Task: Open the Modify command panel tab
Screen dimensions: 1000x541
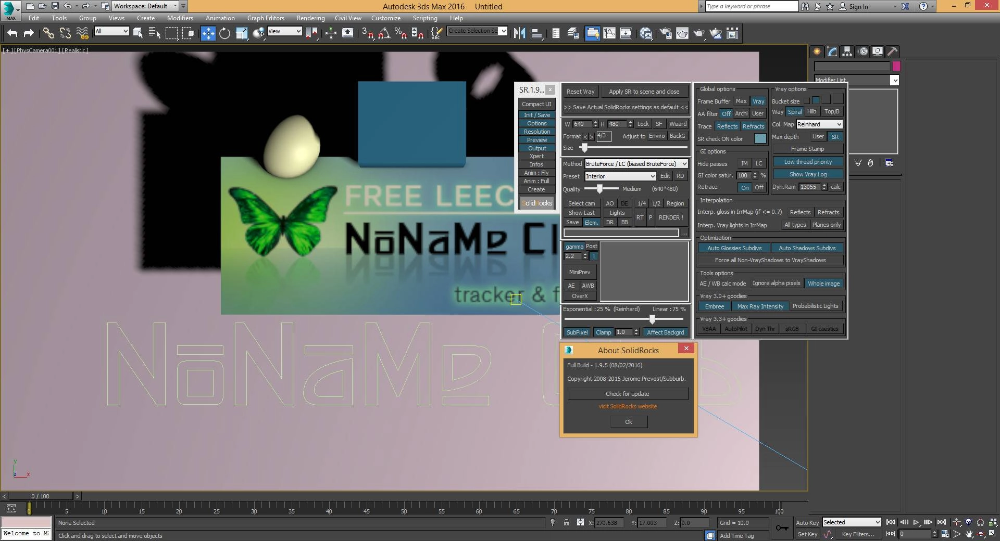Action: tap(832, 51)
